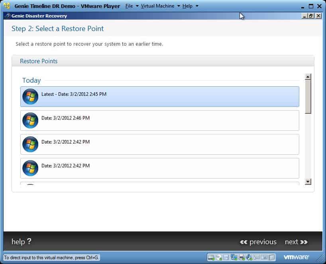The width and height of the screenshot is (326, 264).
Task: Expand the Virtual Machine dropdown arrow
Action: point(179,6)
